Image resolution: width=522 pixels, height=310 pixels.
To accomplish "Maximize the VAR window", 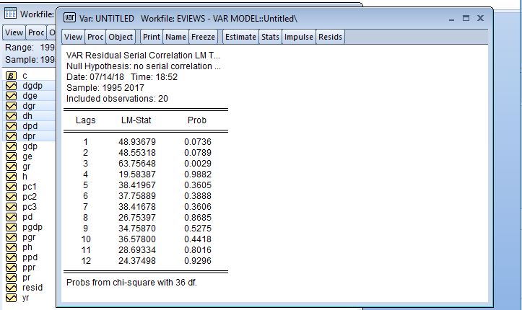I will click(466, 17).
